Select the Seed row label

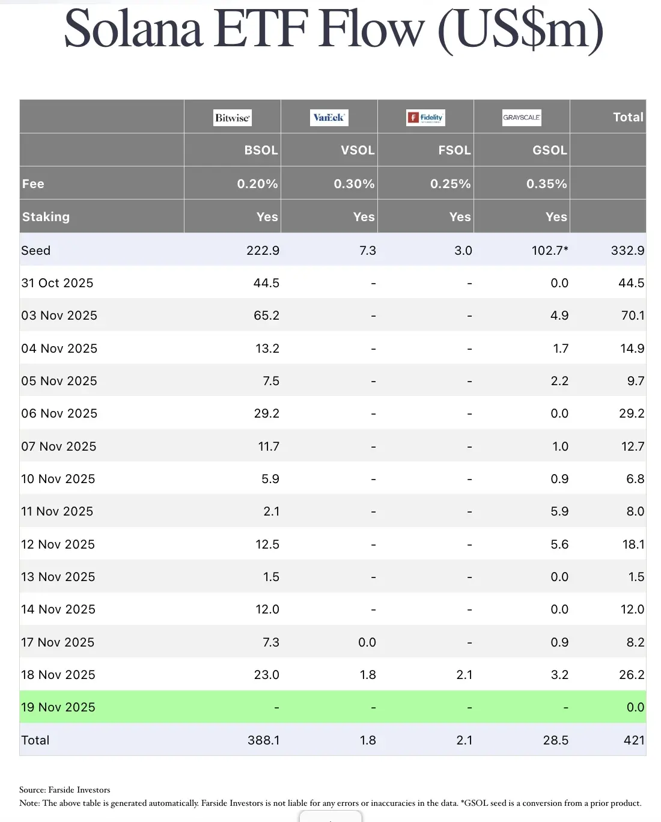point(36,251)
